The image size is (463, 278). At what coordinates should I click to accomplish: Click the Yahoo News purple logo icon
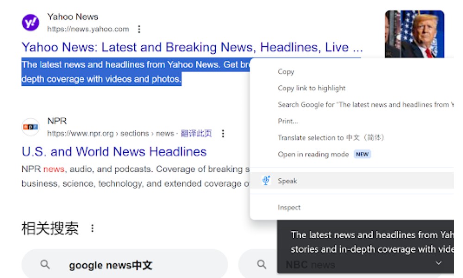coord(31,22)
